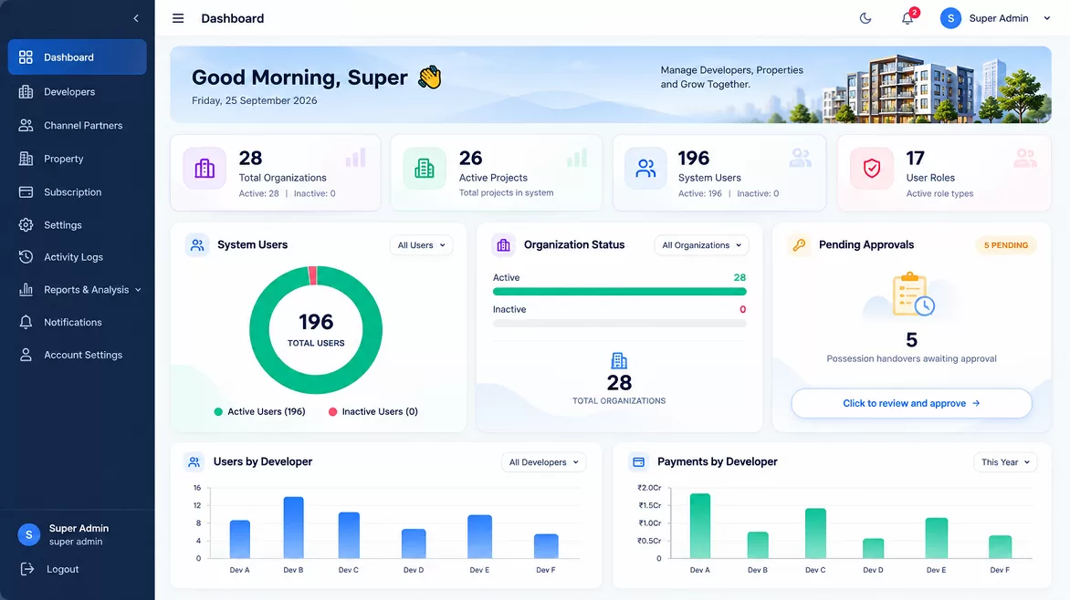Click the faded people icon on the User Roles card

pos(1025,158)
